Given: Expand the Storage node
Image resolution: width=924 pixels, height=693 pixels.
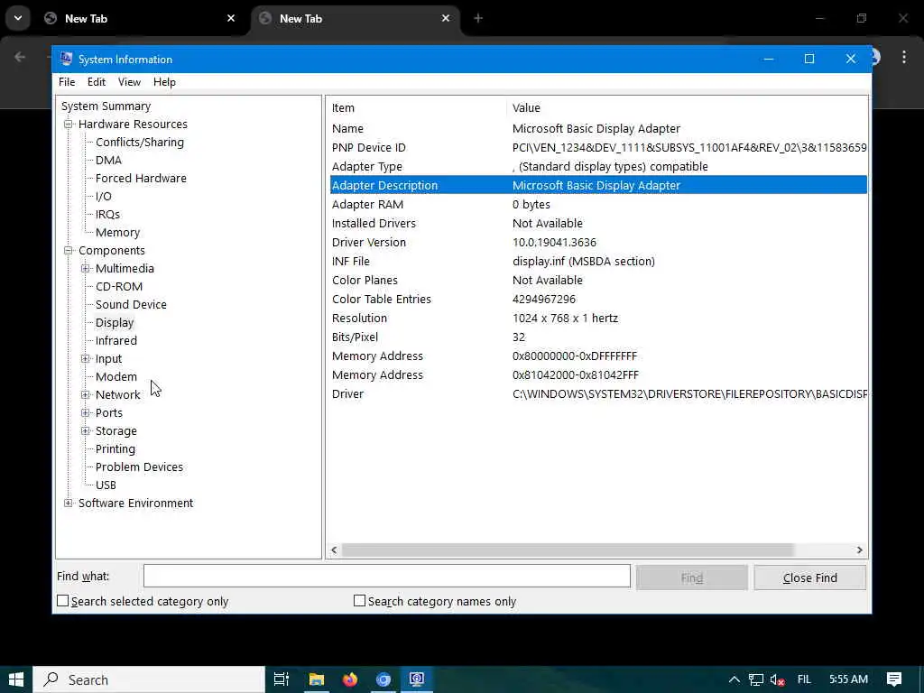Looking at the screenshot, I should pyautogui.click(x=86, y=430).
